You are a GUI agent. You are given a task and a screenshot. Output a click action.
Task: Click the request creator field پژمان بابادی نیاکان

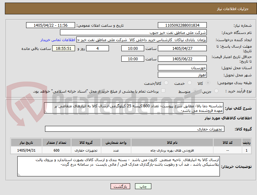(142, 40)
